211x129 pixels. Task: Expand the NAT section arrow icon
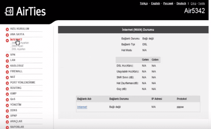pos(7,77)
